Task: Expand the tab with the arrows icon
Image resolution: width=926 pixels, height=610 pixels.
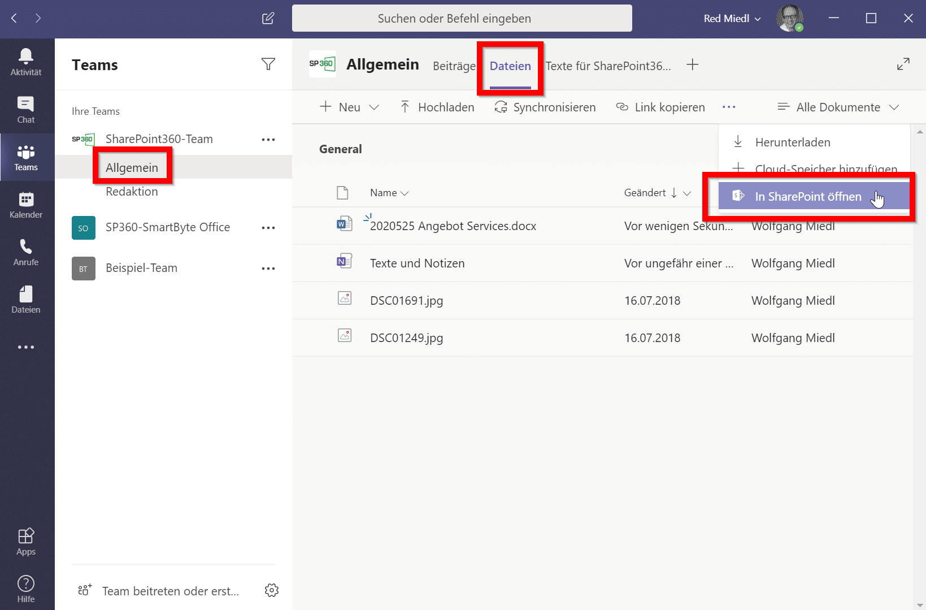Action: [903, 64]
